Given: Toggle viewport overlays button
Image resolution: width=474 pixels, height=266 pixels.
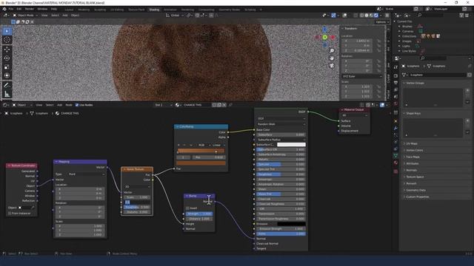Looking at the screenshot, I should tap(344, 15).
